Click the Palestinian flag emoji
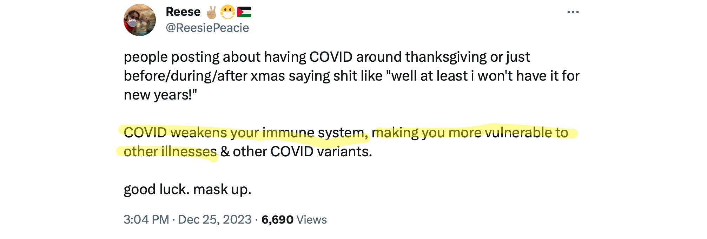 [244, 12]
